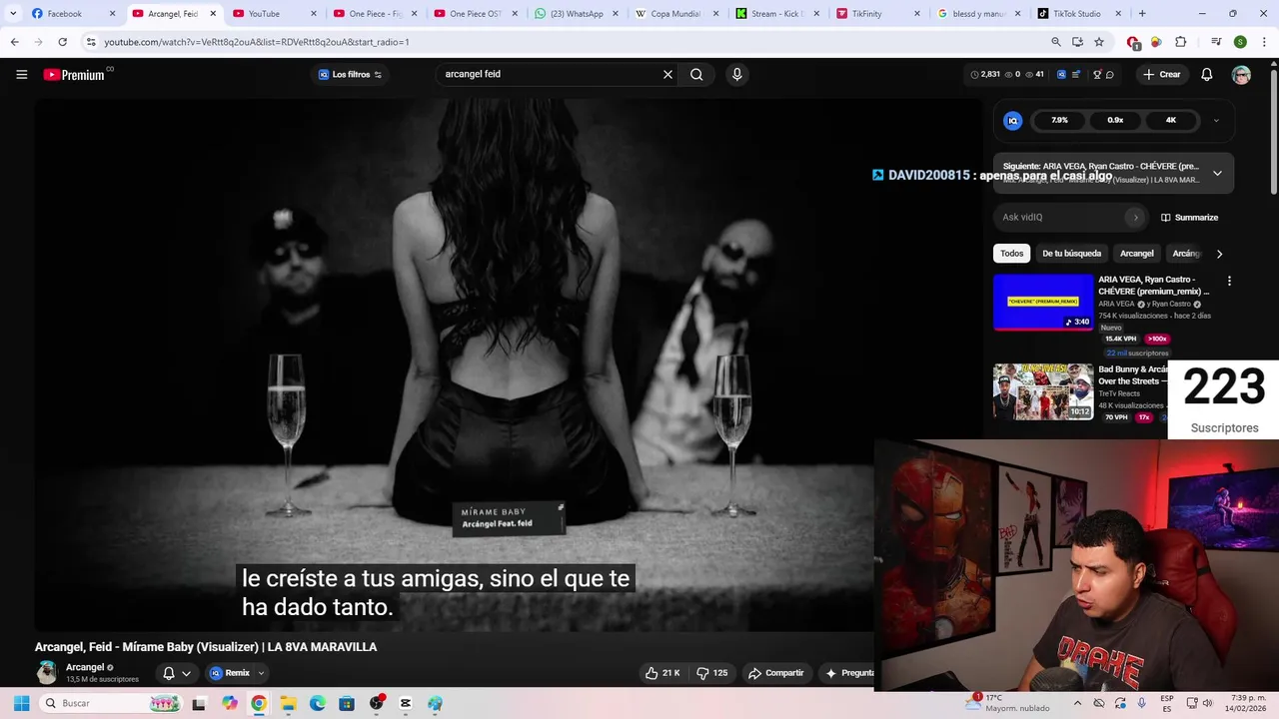Expand the 'Siguiente: ARIA VEGA' playlist panel
The width and height of the screenshot is (1279, 719).
click(1217, 173)
